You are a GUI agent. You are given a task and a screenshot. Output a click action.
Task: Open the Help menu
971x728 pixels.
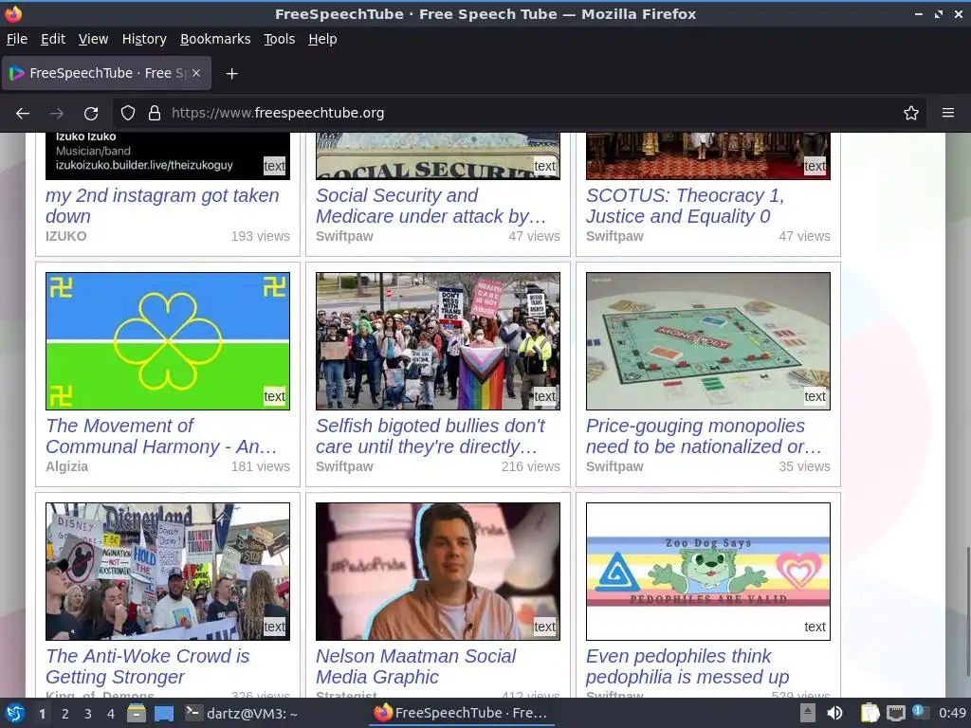322,39
